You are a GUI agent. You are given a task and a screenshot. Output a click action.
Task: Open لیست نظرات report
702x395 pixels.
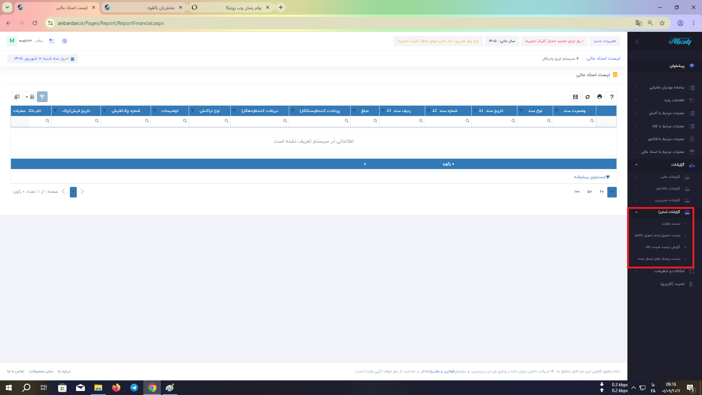(671, 224)
